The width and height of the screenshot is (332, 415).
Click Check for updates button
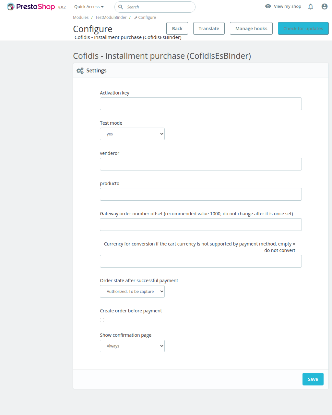click(x=303, y=28)
